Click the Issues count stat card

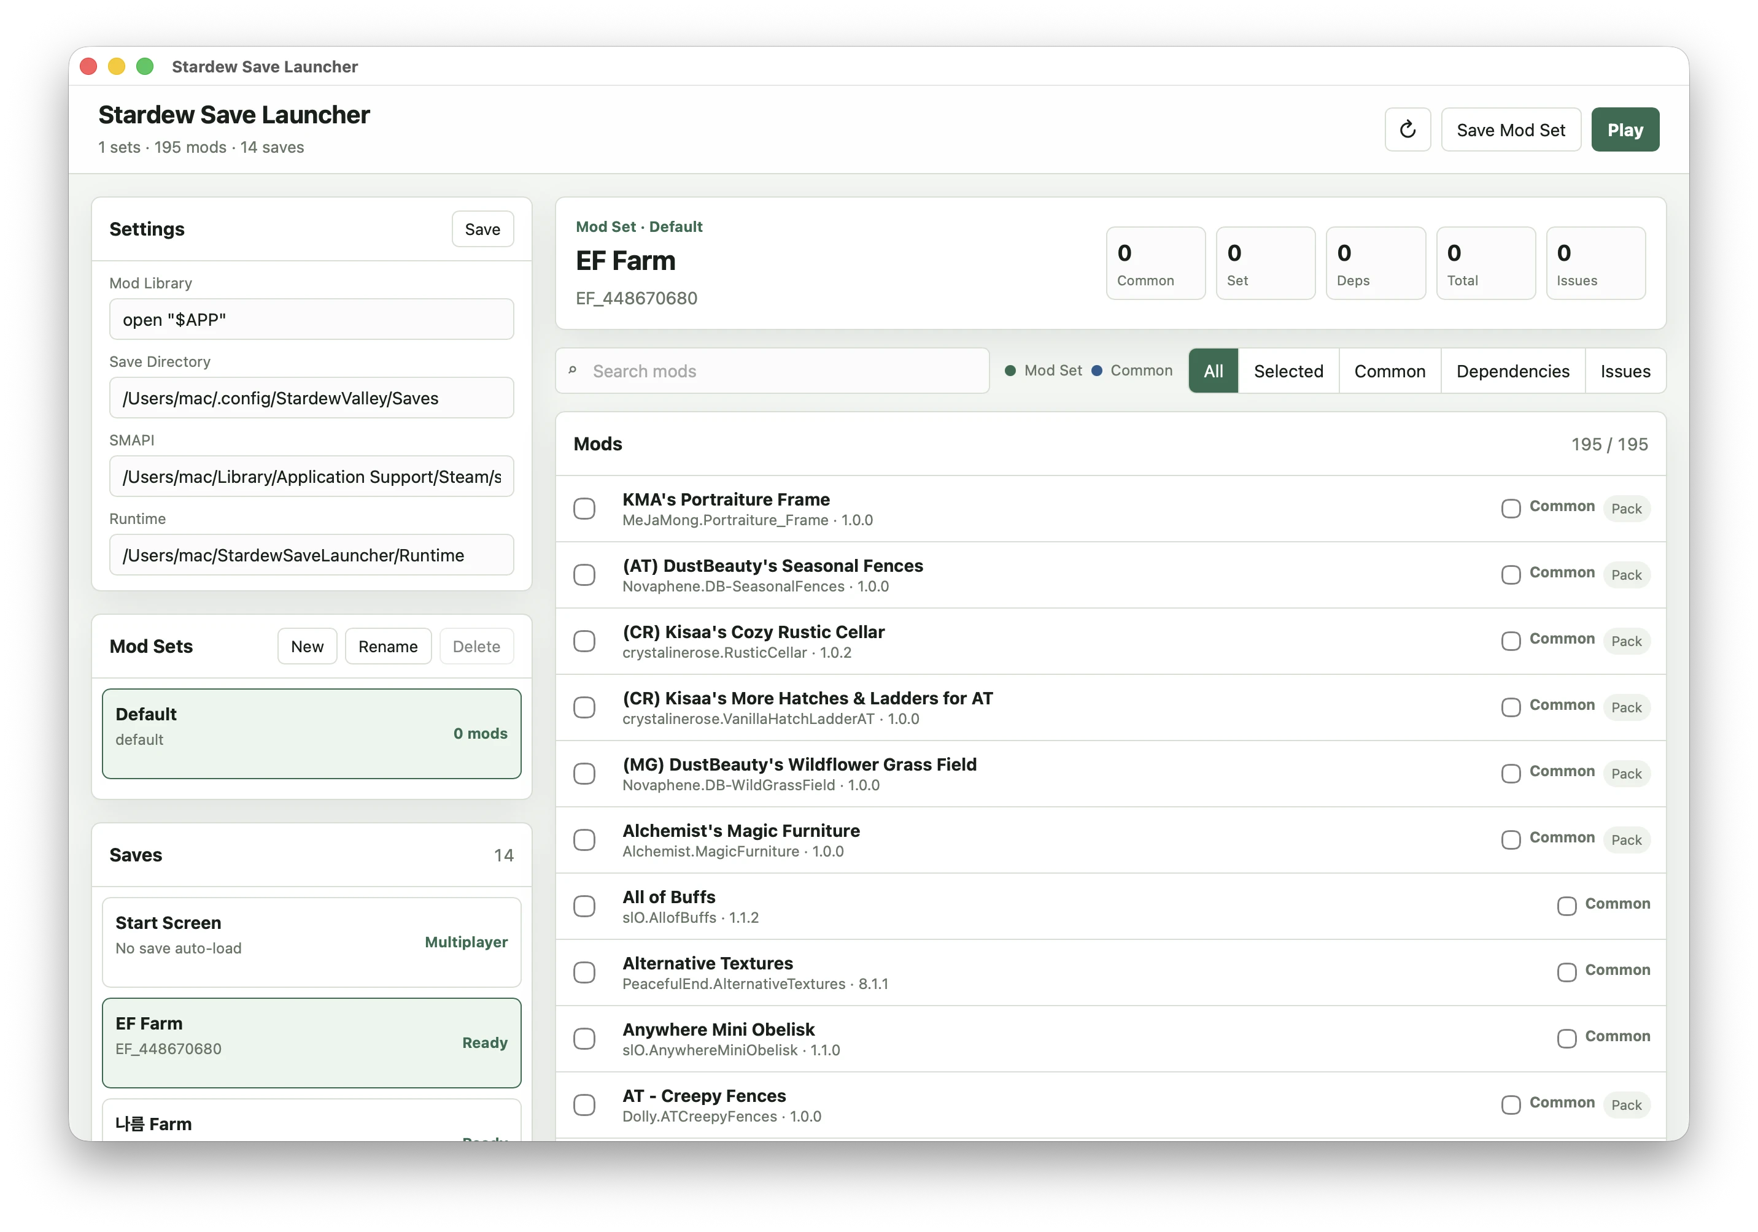coord(1595,263)
